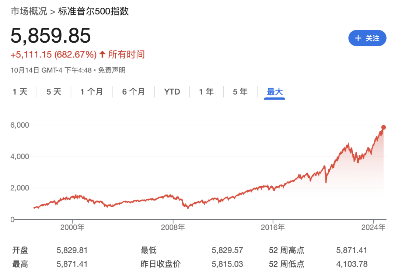Click the 2016年 axis label on chart
398x276 pixels.
(x=272, y=227)
